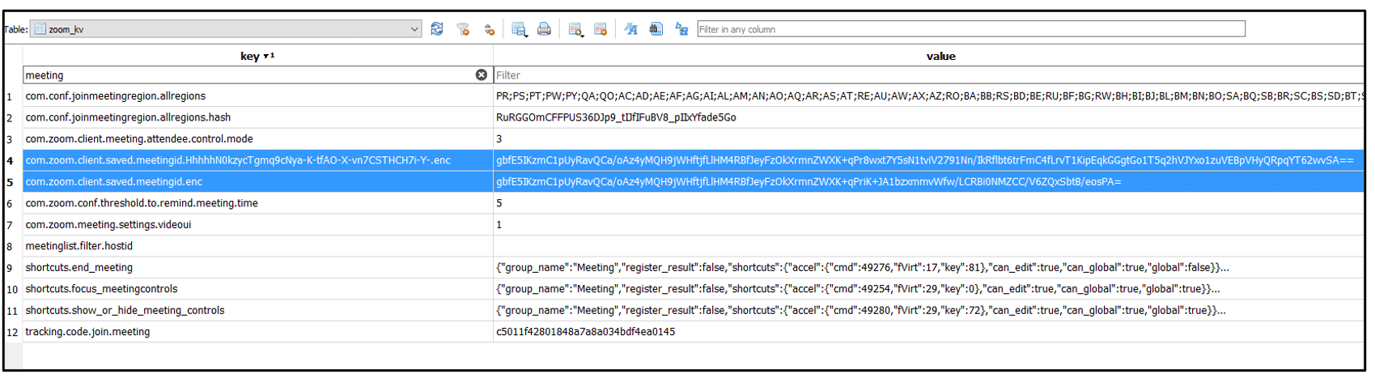1375x378 pixels.
Task: Select com.zoom.client.saved.meetingid.enc key cell
Action: [x=257, y=182]
